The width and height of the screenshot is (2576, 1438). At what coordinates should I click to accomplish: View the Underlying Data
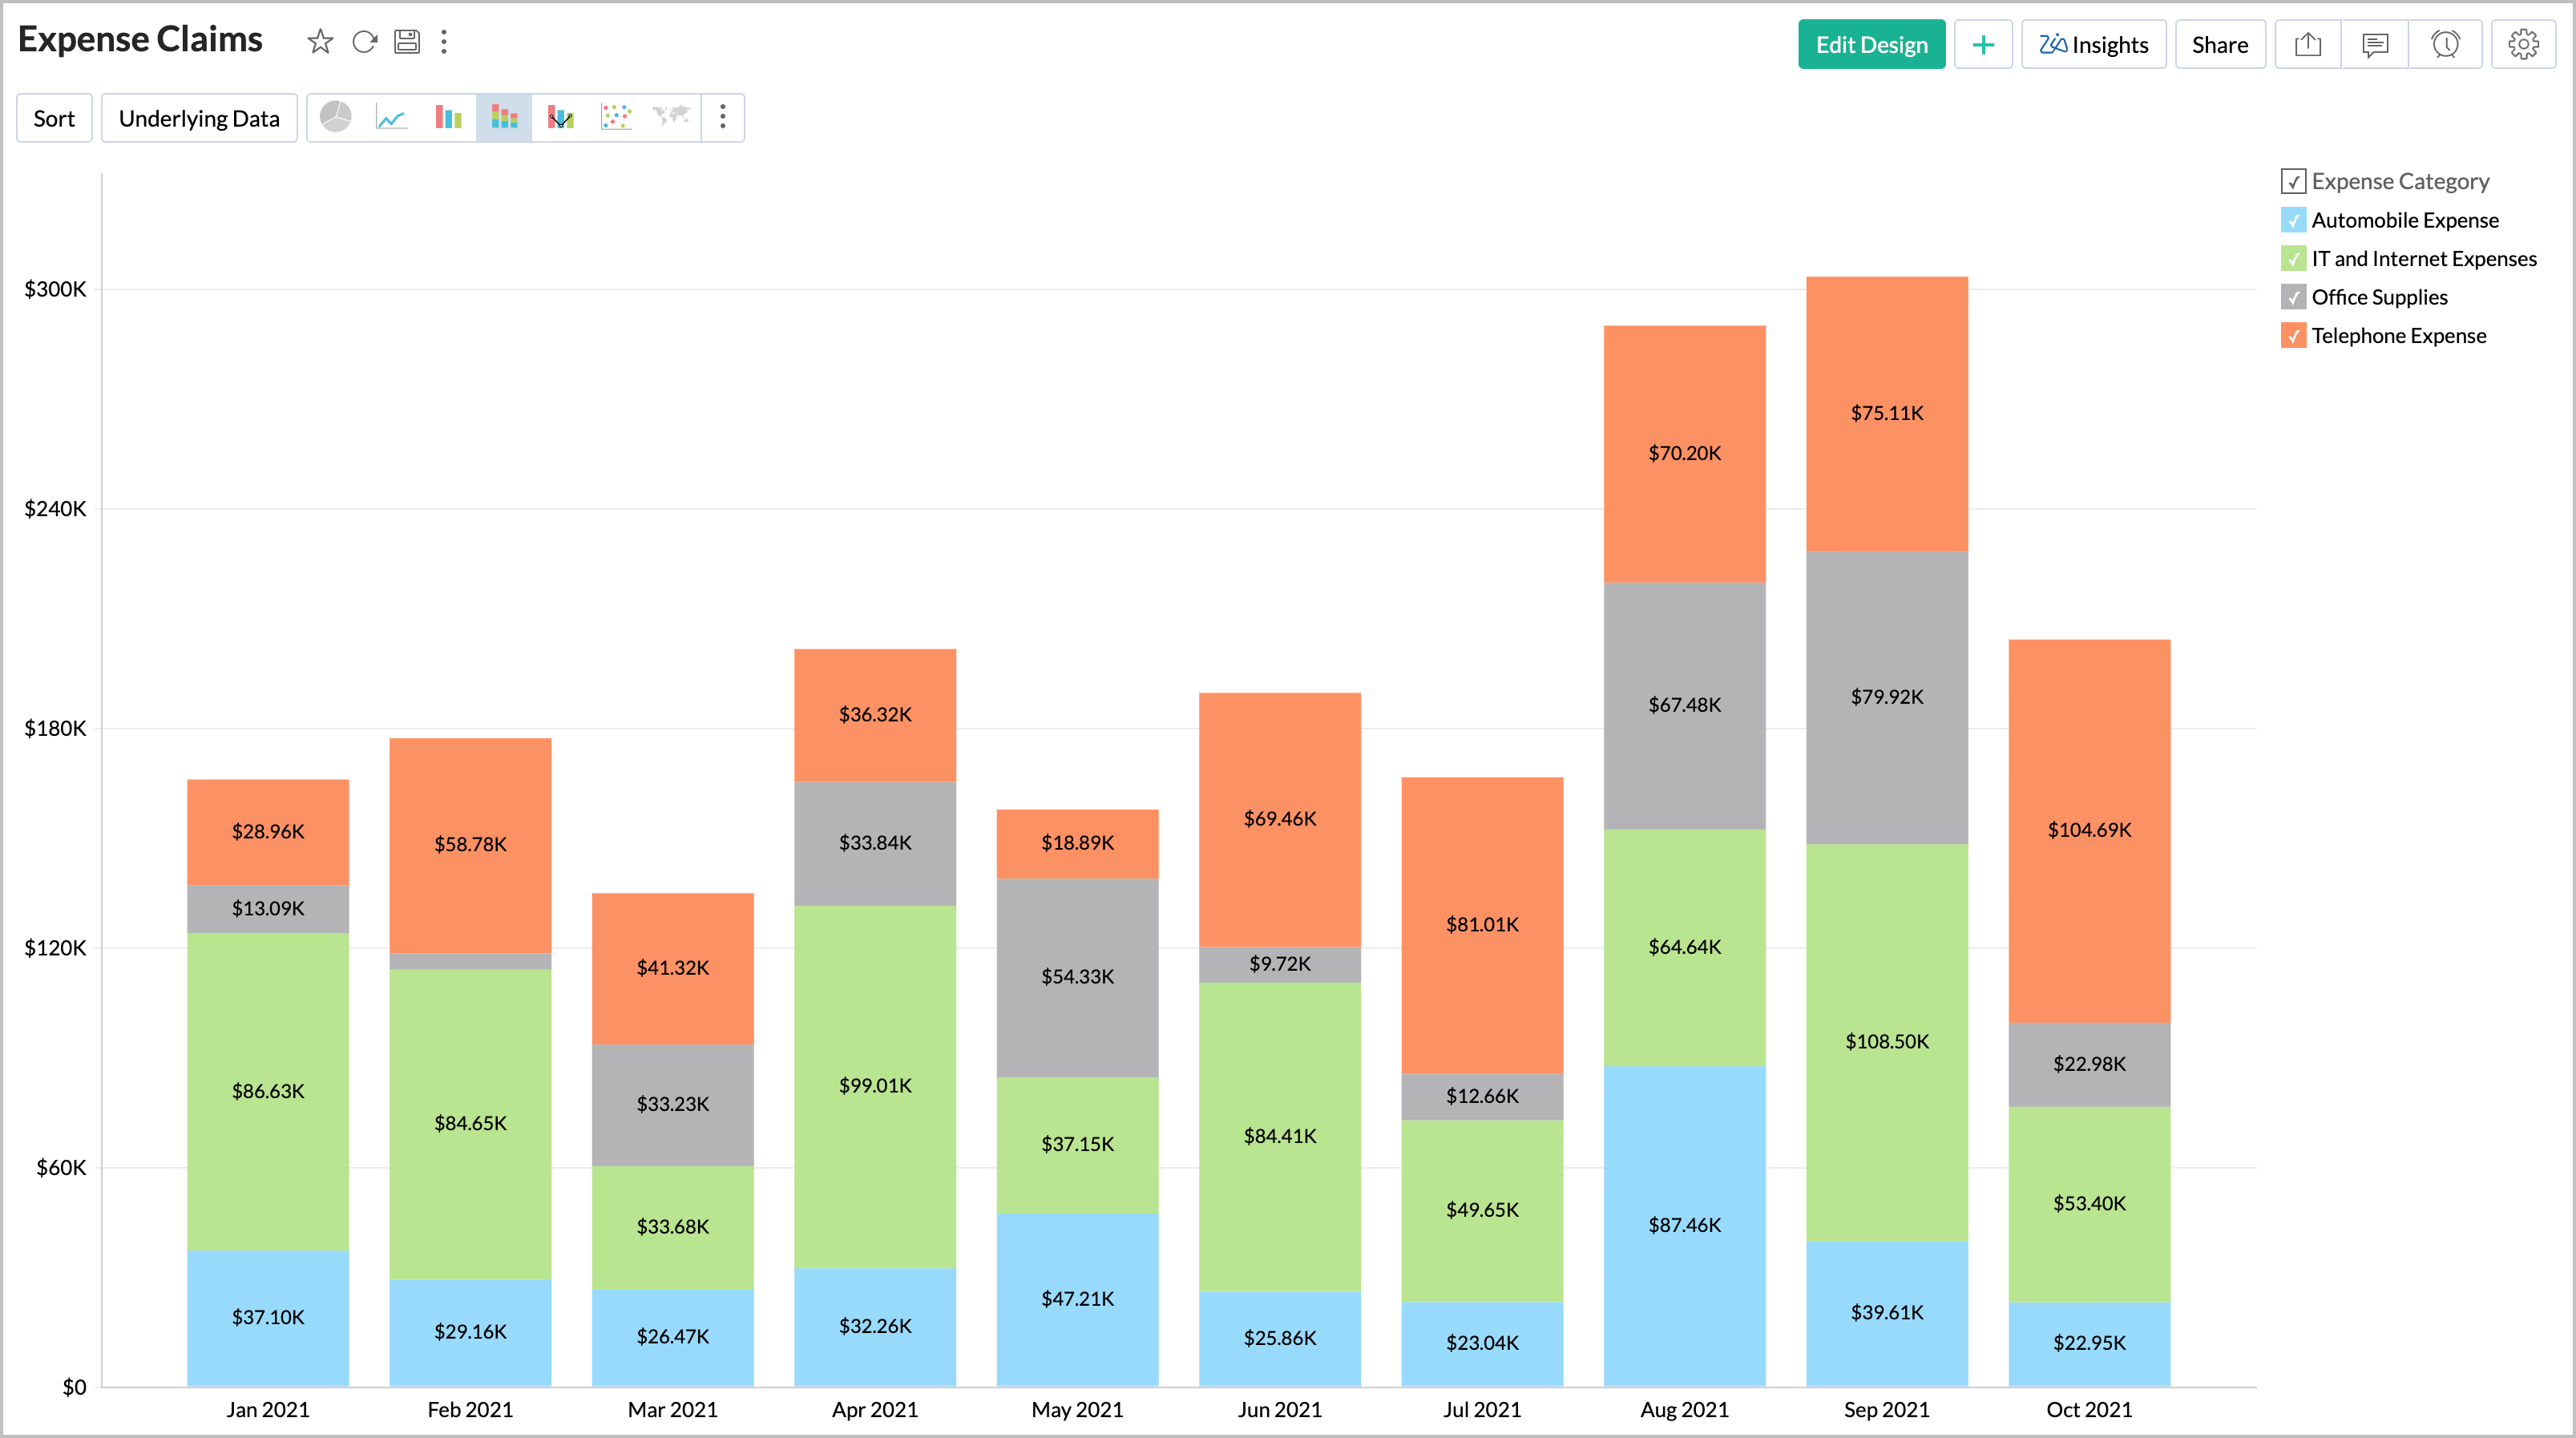pyautogui.click(x=198, y=117)
